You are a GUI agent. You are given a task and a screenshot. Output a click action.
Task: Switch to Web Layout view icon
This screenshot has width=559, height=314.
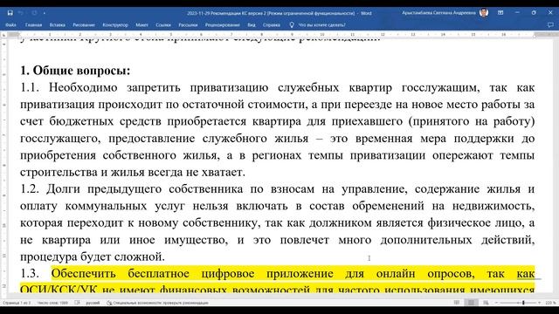point(486,303)
